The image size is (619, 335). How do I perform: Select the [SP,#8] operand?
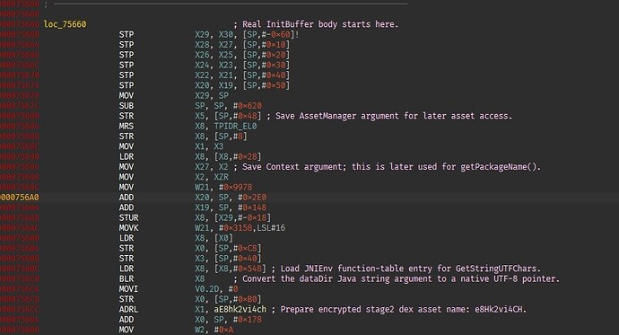[231, 137]
